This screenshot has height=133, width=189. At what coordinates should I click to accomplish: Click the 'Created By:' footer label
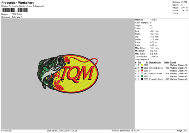[x=7, y=131]
